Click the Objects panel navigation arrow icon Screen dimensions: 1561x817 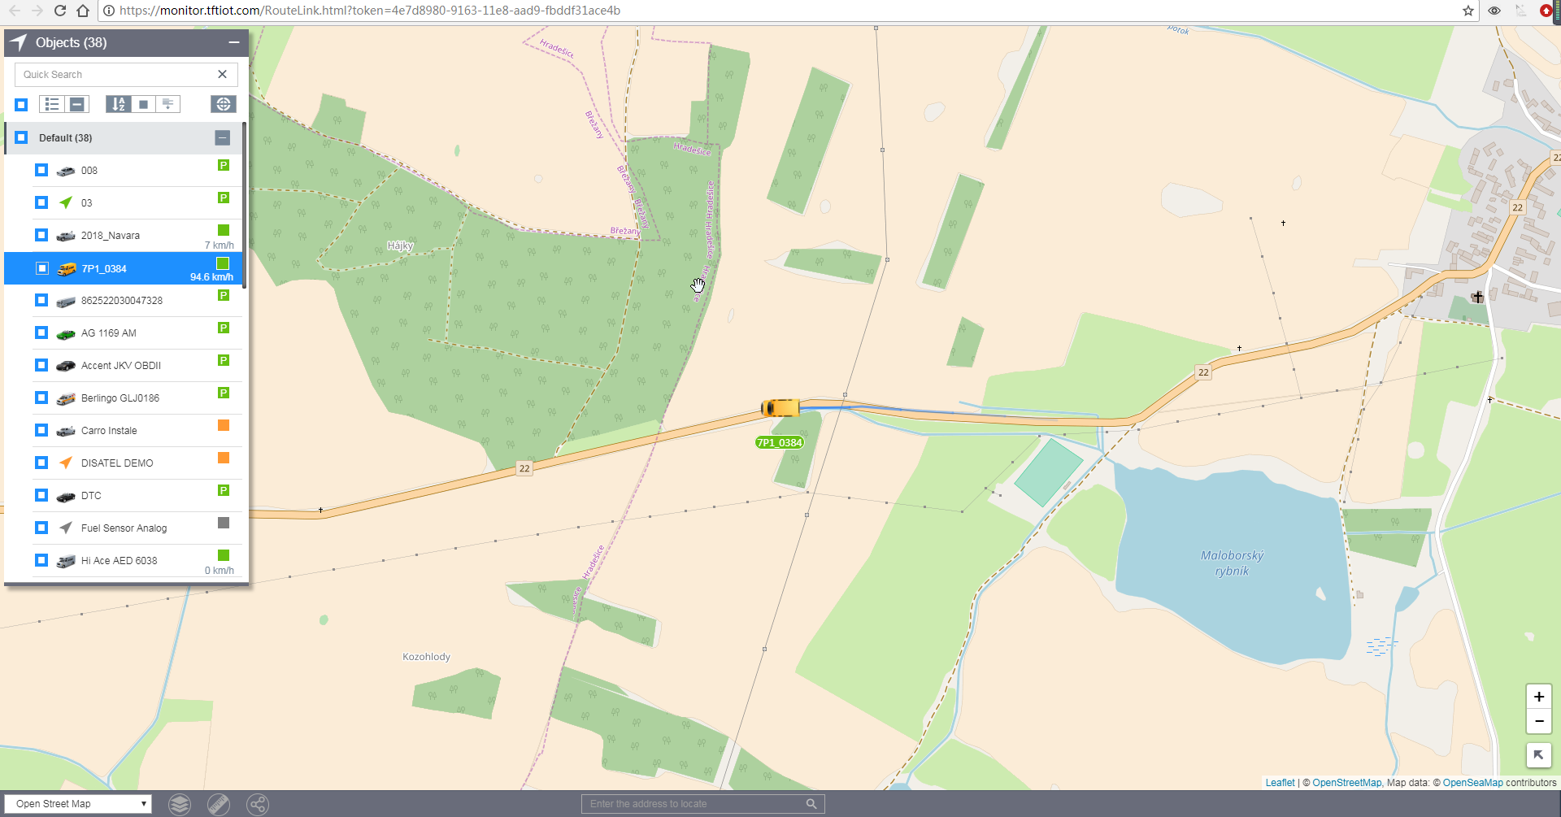pyautogui.click(x=19, y=42)
